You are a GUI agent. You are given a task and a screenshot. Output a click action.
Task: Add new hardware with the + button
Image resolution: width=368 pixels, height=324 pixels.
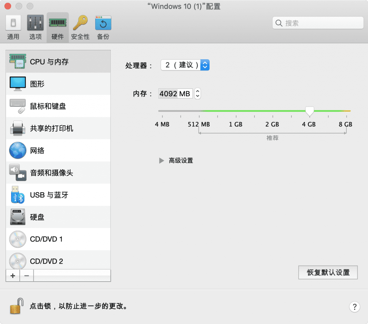click(x=12, y=275)
